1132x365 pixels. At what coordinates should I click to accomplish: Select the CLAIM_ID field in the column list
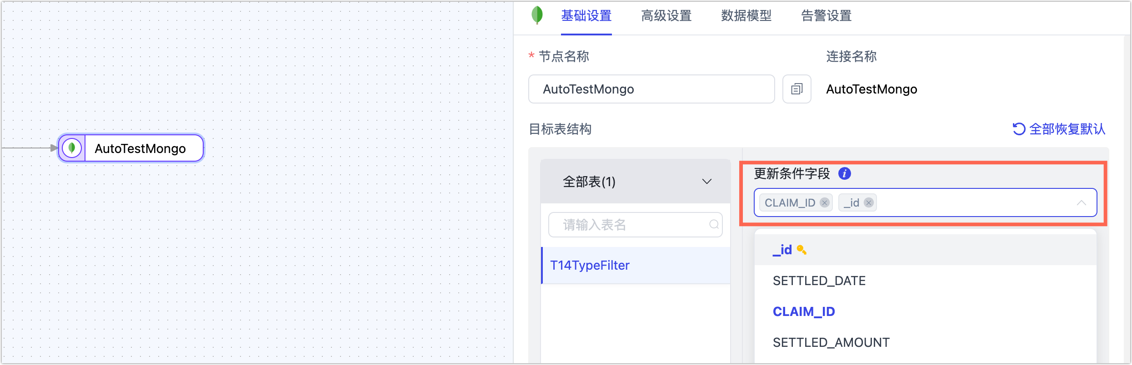[804, 311]
